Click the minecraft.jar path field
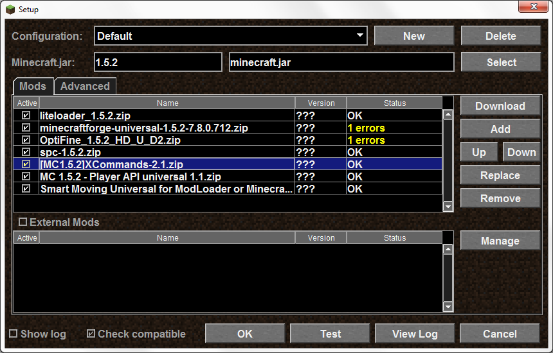553x353 pixels. (341, 62)
